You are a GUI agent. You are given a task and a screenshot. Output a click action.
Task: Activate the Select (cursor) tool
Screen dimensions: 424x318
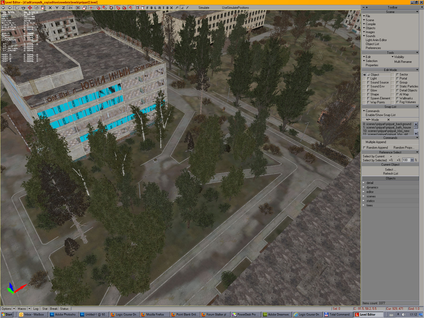point(17,8)
